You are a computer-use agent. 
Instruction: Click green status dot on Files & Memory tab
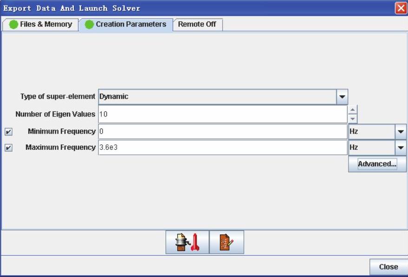click(x=14, y=25)
